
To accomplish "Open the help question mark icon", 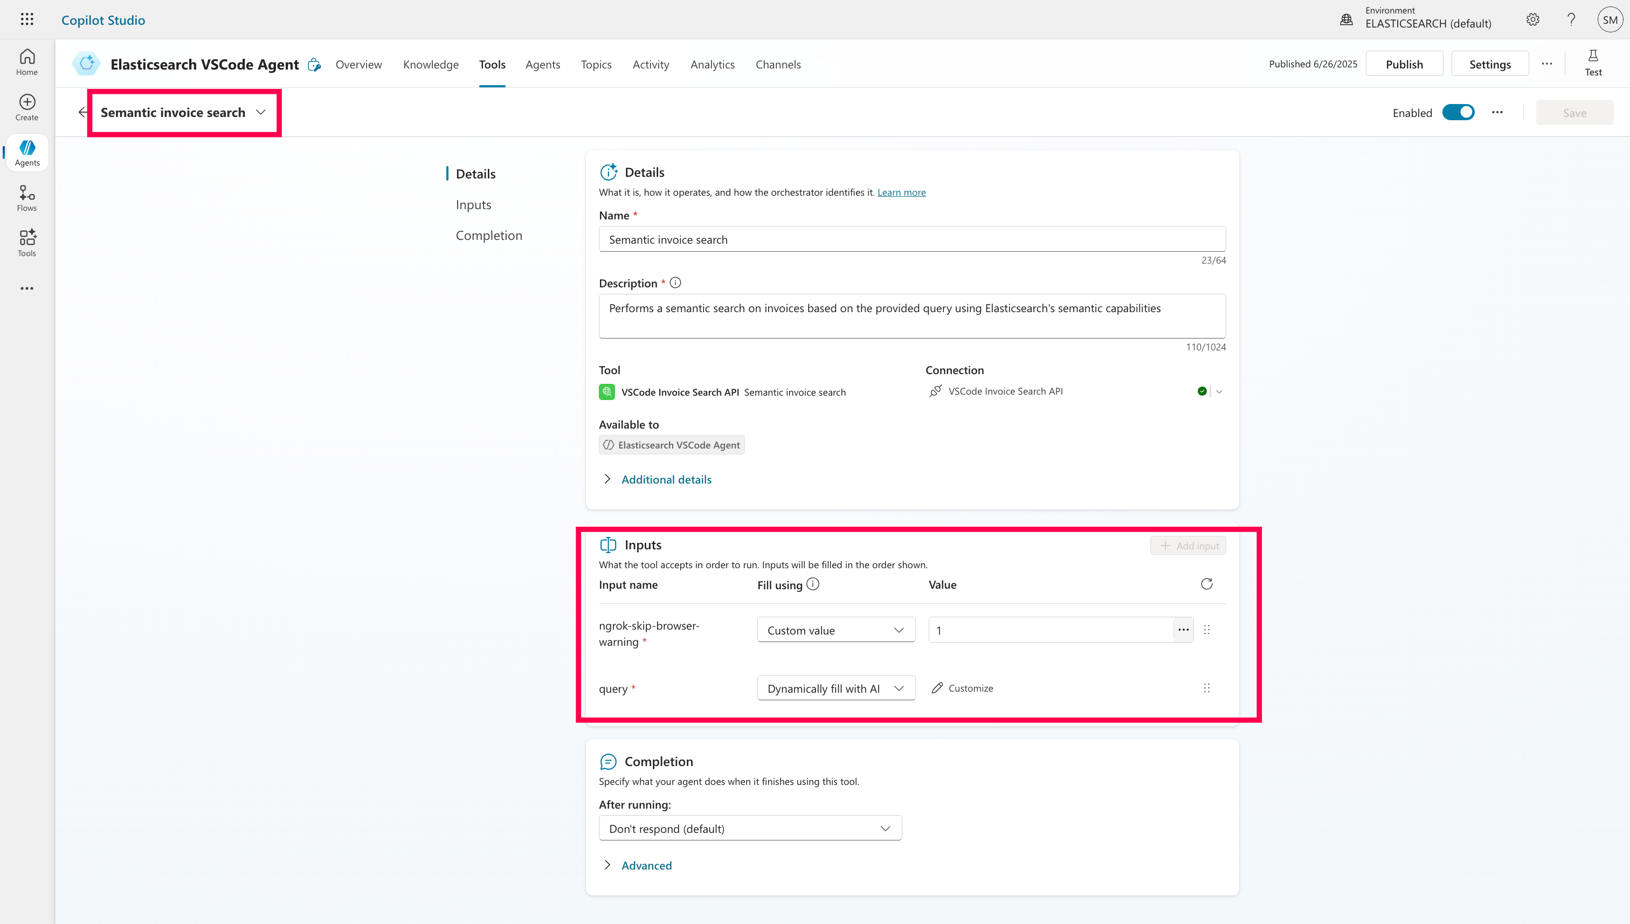I will [x=1570, y=19].
